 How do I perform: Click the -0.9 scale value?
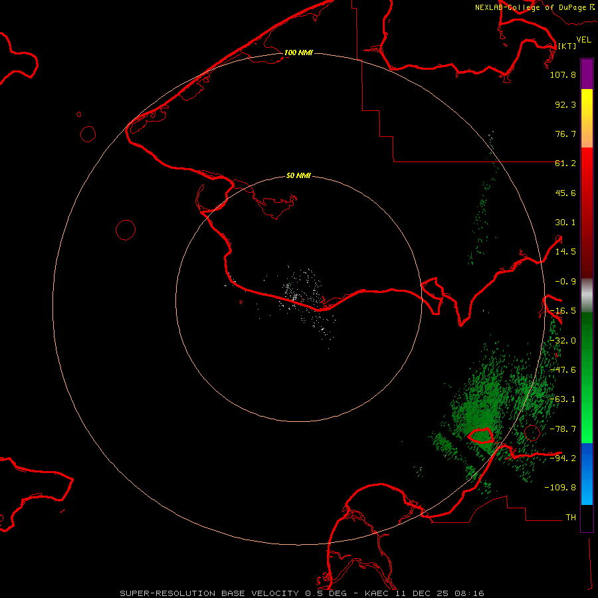click(565, 282)
